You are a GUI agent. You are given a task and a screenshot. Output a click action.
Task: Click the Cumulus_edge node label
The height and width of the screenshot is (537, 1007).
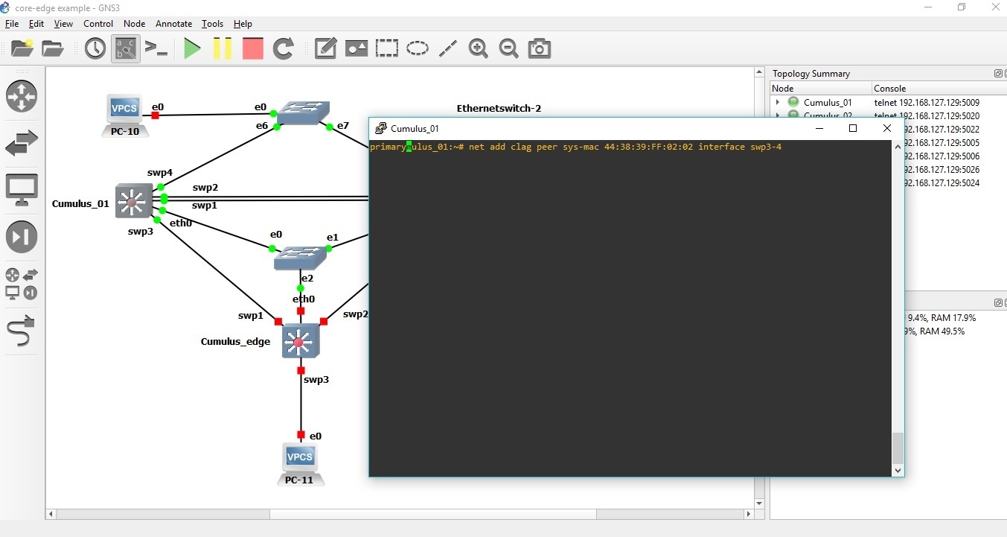tap(235, 342)
